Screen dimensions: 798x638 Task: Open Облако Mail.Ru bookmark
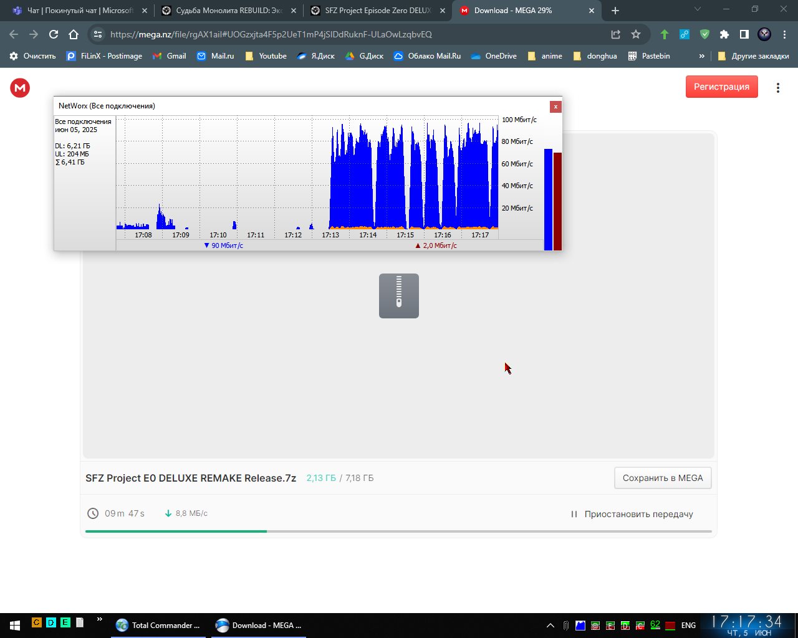click(x=427, y=56)
